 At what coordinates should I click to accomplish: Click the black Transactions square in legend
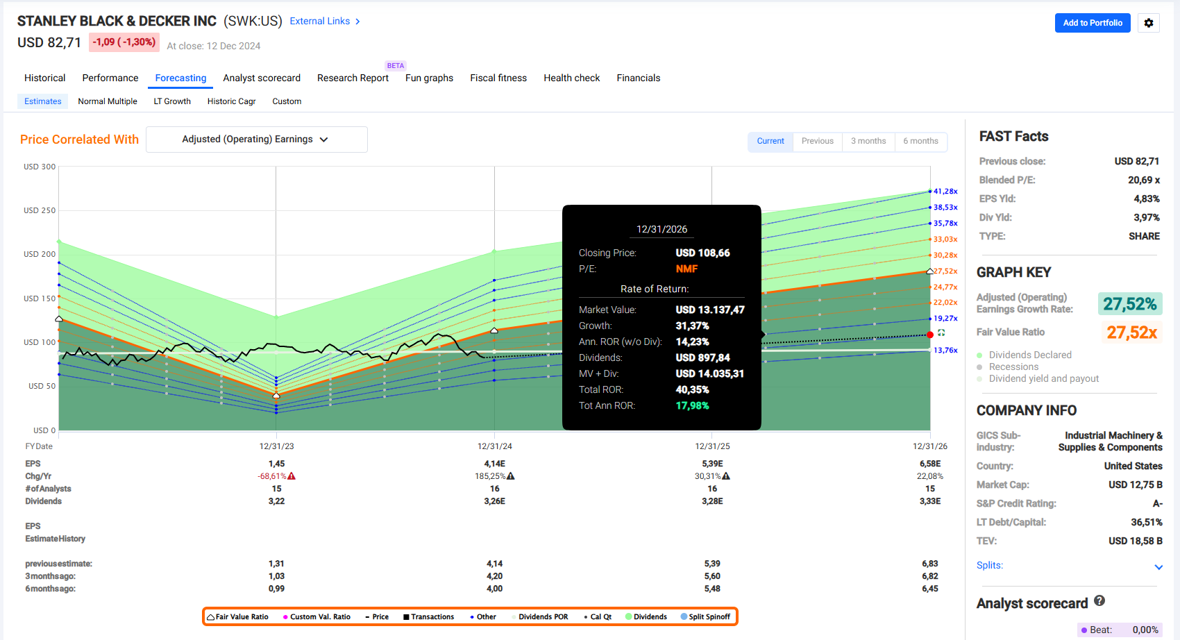pyautogui.click(x=406, y=617)
